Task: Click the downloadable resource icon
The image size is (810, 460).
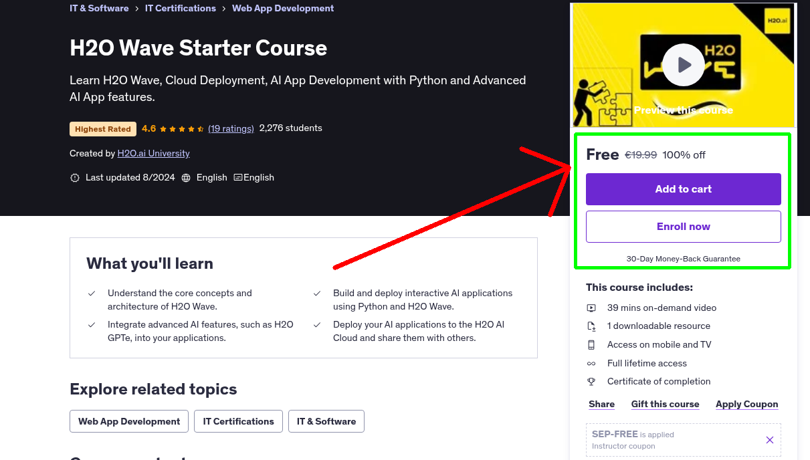Action: (x=591, y=326)
